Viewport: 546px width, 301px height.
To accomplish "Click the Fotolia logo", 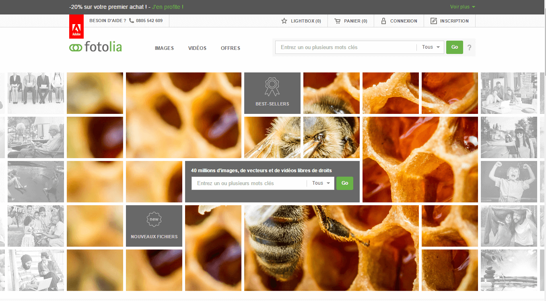I will (95, 47).
